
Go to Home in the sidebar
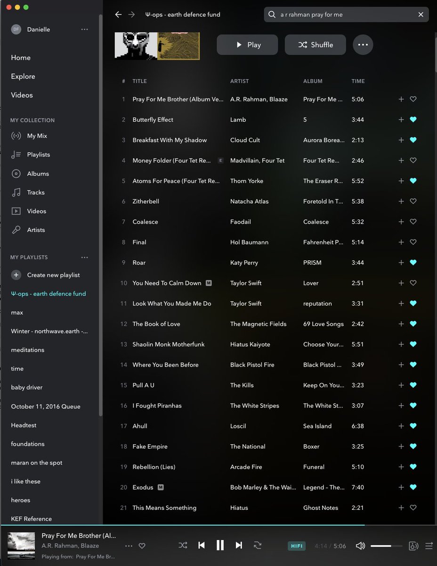tap(21, 58)
